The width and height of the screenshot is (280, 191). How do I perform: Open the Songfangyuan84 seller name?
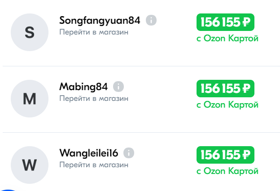(100, 21)
